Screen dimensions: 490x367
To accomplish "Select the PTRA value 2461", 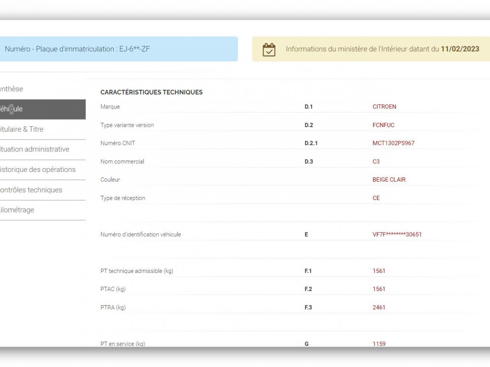I will pyautogui.click(x=379, y=307).
